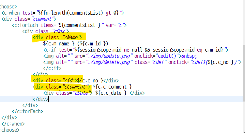The height and width of the screenshot is (133, 245).
Task: Click the img update.png cedit() line
Action: [x=120, y=56]
